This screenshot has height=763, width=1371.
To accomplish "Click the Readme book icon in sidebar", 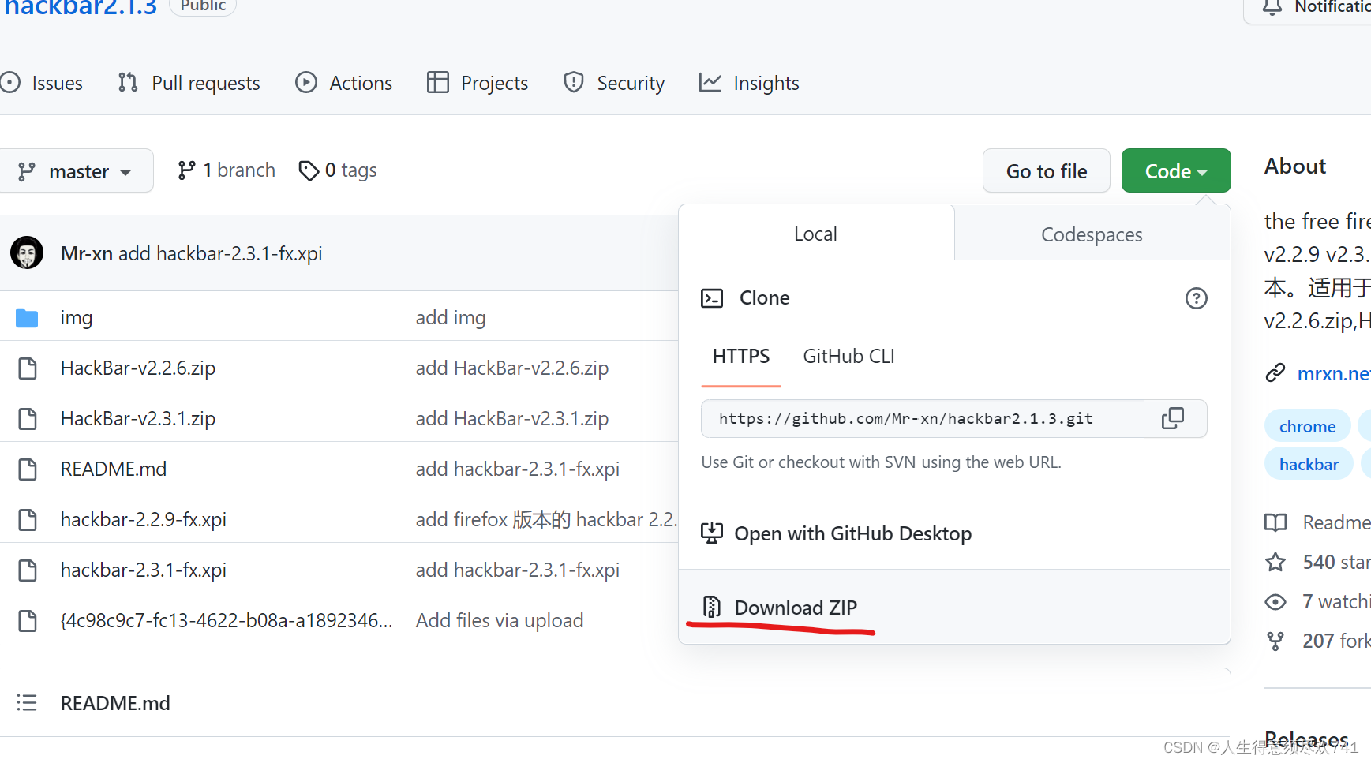I will point(1275,522).
